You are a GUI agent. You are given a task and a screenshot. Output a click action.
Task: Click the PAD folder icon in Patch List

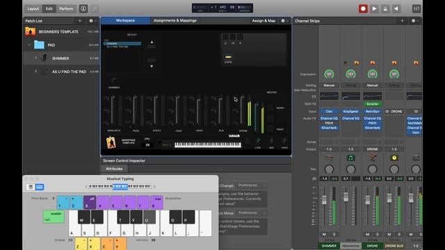39,44
